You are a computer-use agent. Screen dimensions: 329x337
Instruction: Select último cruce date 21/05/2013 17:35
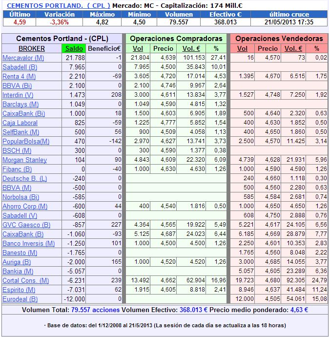(289, 22)
